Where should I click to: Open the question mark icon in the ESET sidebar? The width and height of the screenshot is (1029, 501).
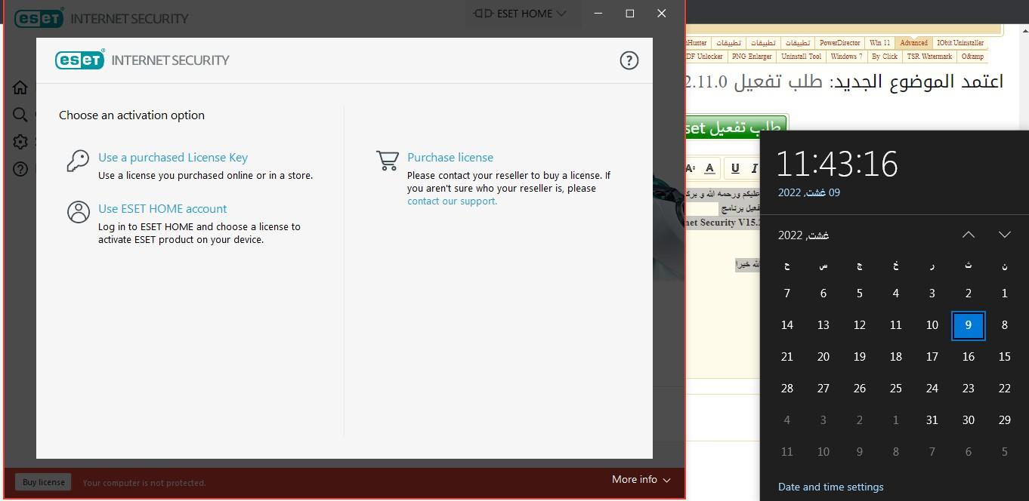[x=20, y=169]
